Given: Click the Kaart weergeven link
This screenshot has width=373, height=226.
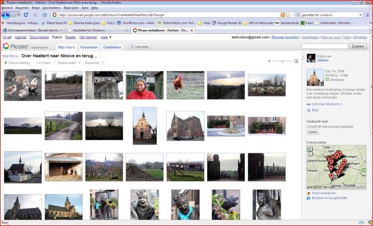Looking at the screenshot, I should click(324, 193).
